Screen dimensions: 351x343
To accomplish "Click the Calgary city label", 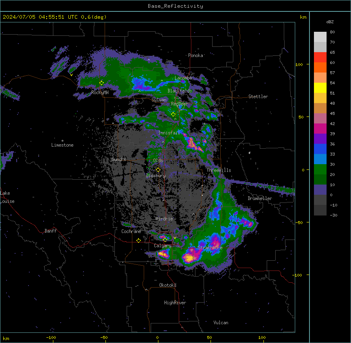I will [162, 246].
